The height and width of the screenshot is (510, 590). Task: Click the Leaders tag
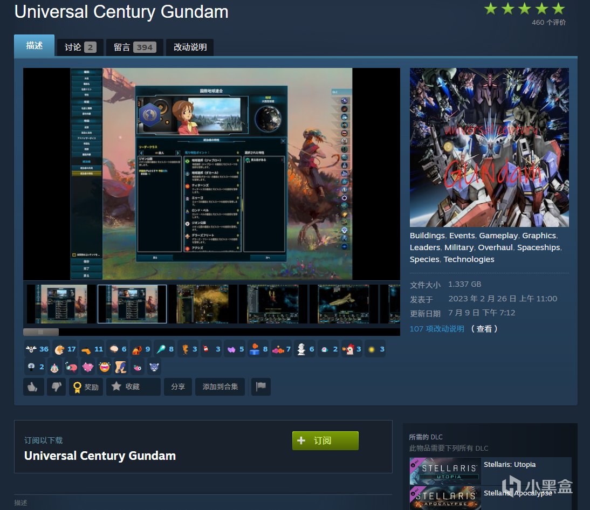pos(425,247)
